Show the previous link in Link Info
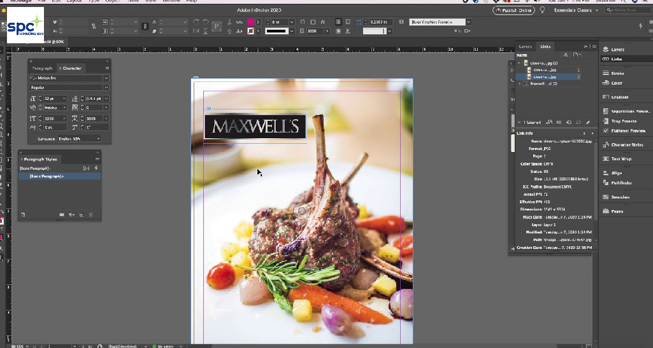This screenshot has height=348, width=653. click(584, 134)
